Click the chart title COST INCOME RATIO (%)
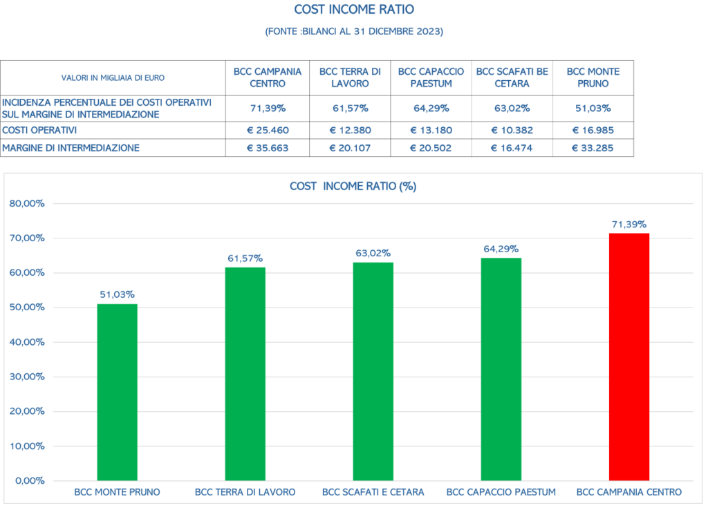This screenshot has width=708, height=510. click(x=353, y=187)
